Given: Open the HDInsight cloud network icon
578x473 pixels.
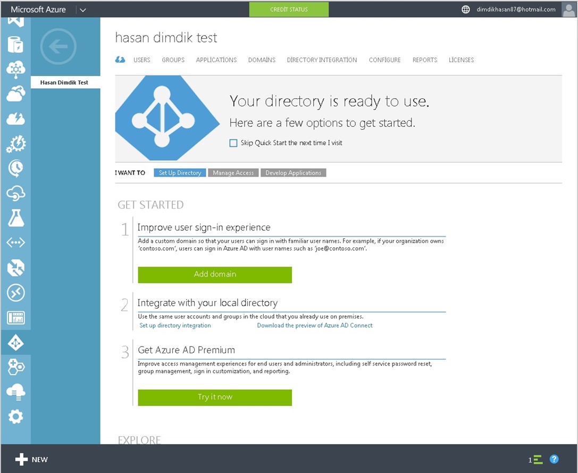Looking at the screenshot, I should [15, 69].
